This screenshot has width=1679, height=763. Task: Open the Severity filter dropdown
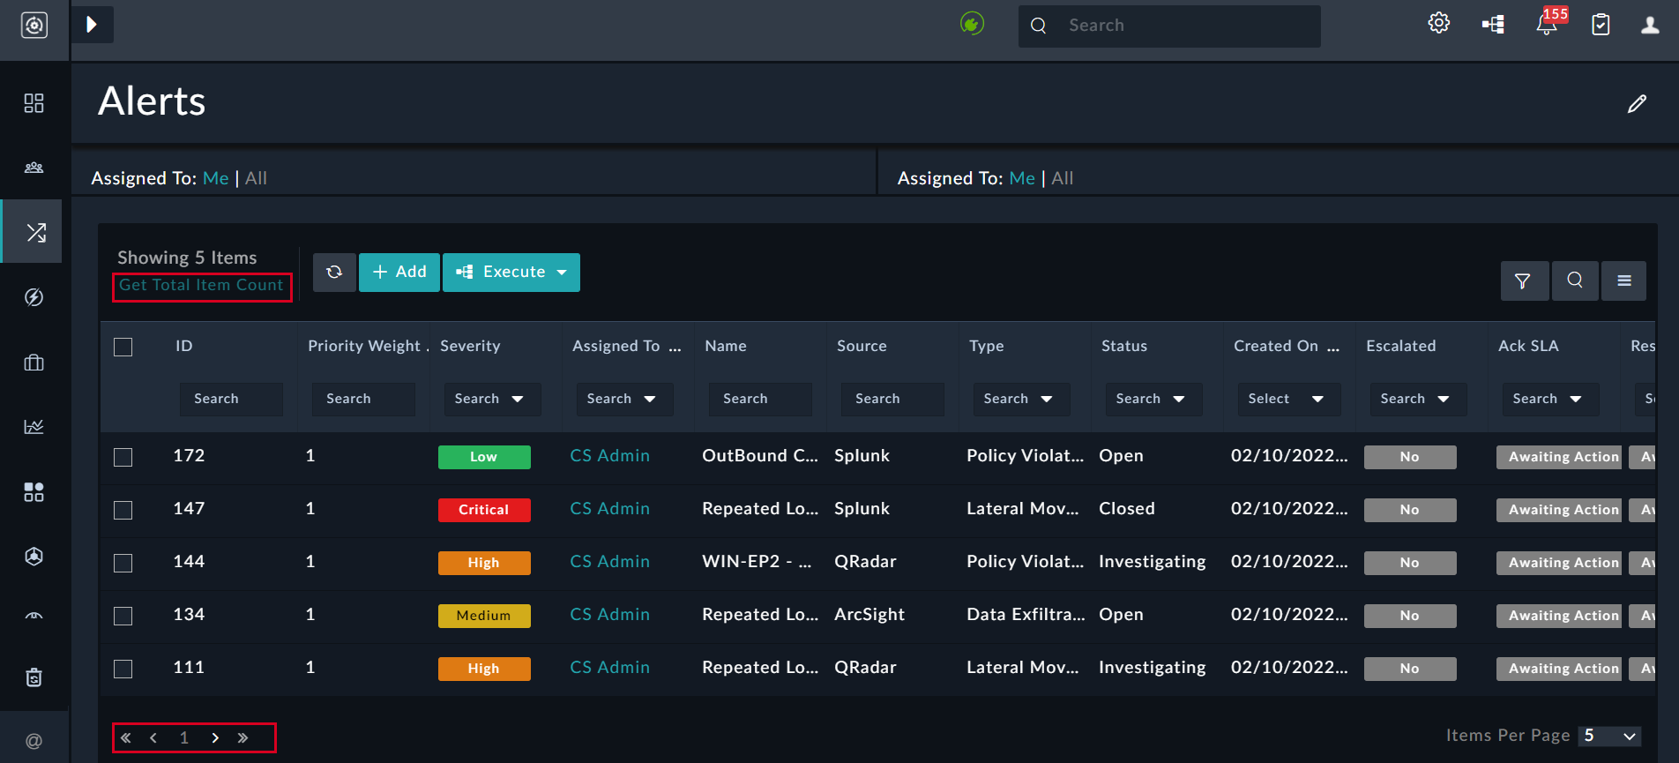pos(492,399)
